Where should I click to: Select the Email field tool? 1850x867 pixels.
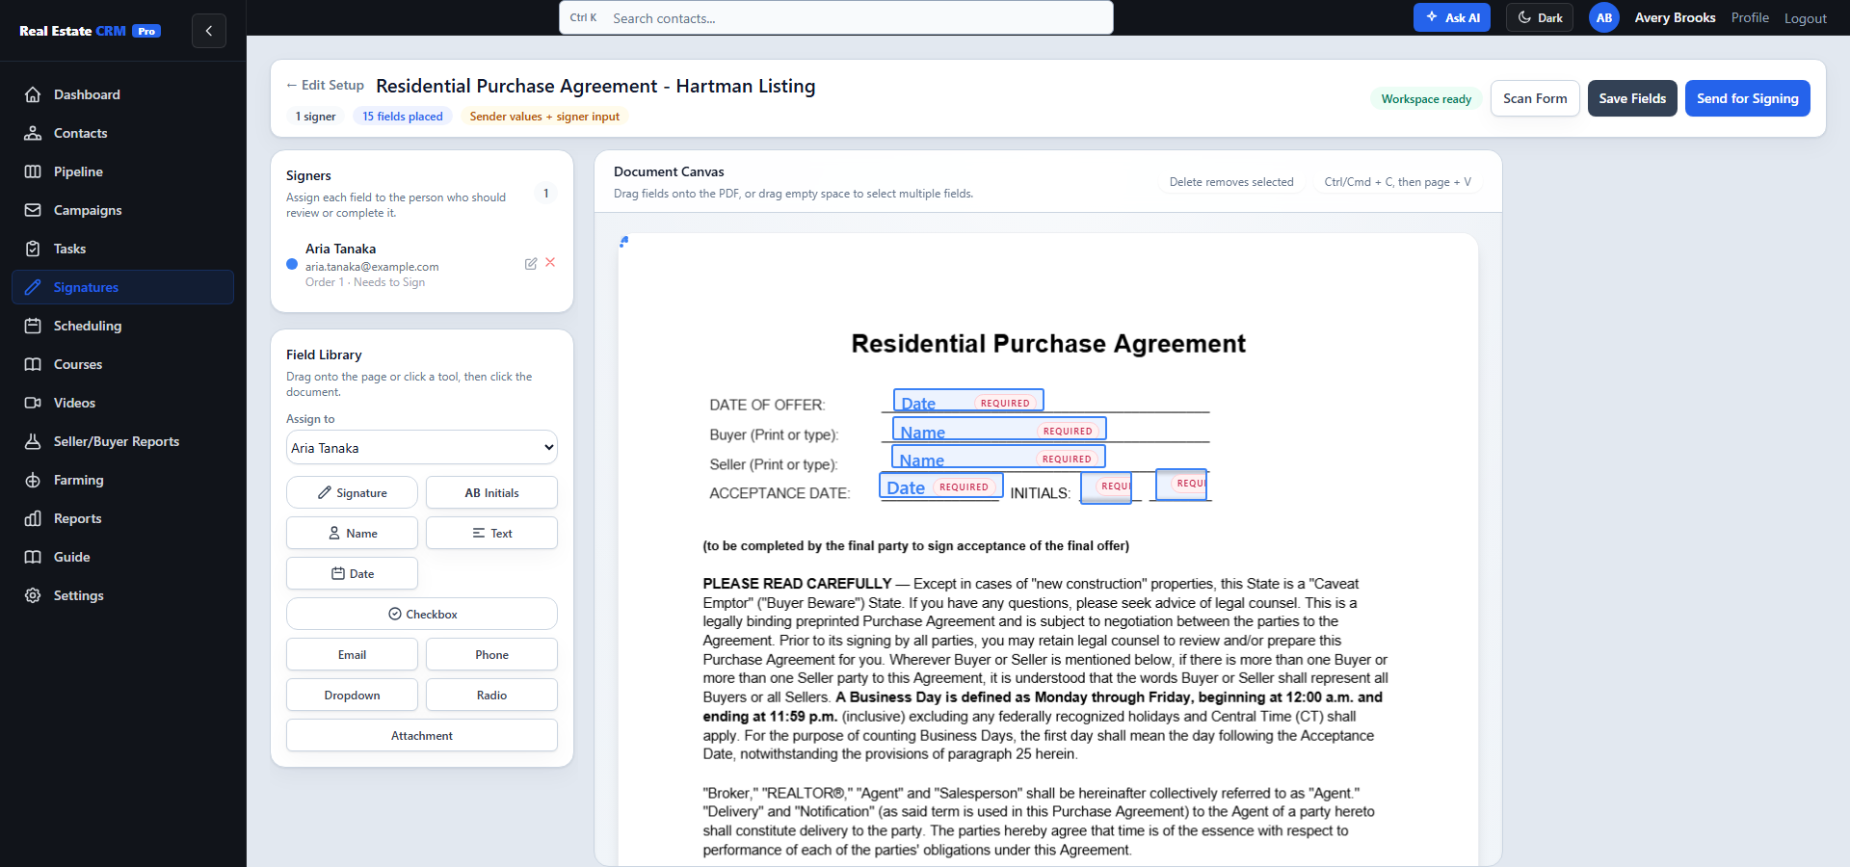[352, 654]
